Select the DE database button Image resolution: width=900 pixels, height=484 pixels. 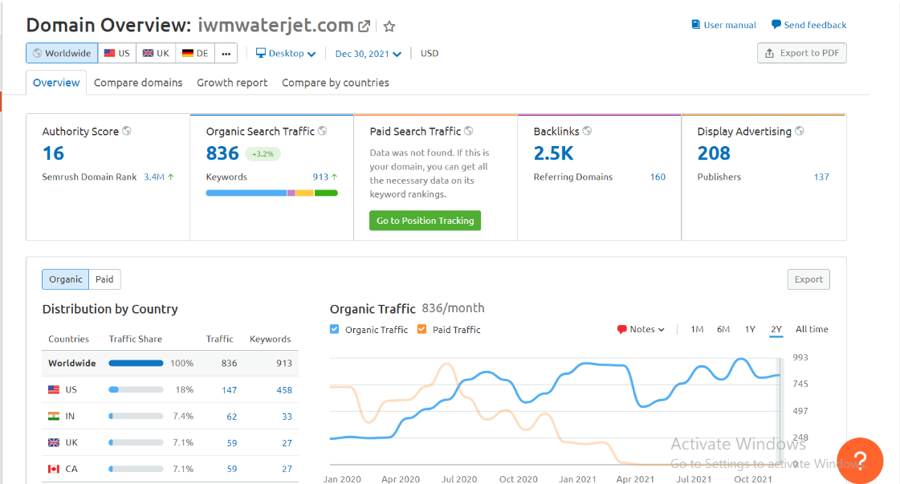pyautogui.click(x=195, y=54)
